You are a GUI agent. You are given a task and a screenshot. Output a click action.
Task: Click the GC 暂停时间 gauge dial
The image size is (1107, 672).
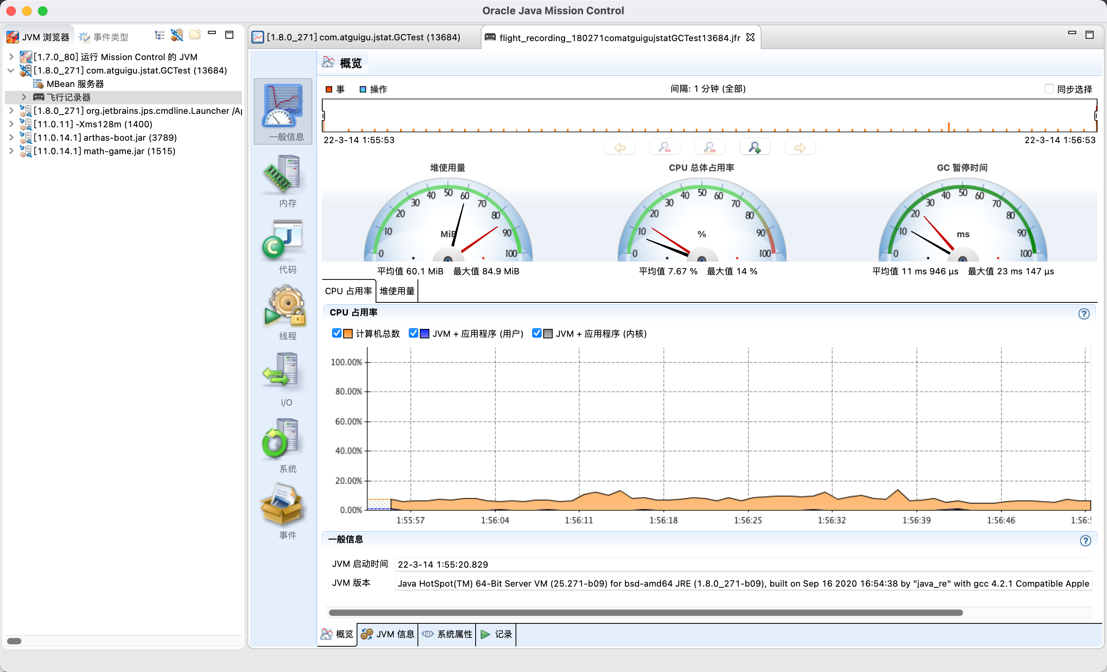(x=962, y=220)
